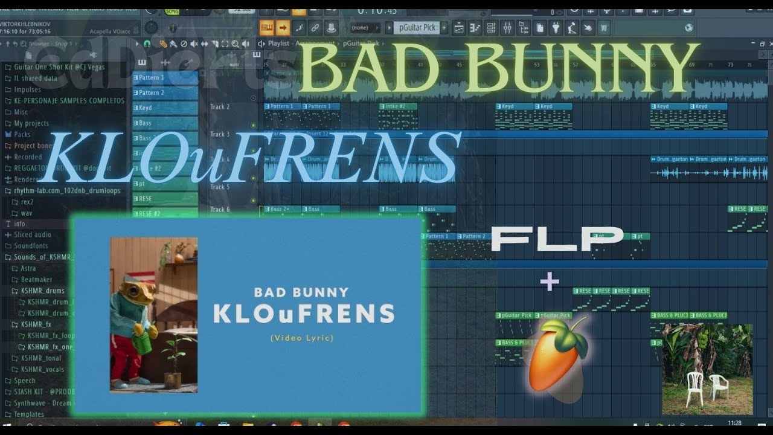Viewport: 773px width, 435px height.
Task: Select the Draw pencil tool in Playlist
Action: 163,44
